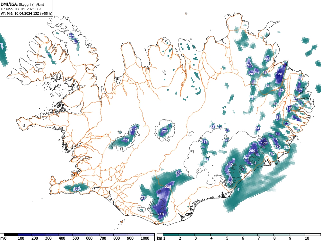Select the 217 visibility label
The width and height of the screenshot is (321, 241).
click(x=204, y=142)
